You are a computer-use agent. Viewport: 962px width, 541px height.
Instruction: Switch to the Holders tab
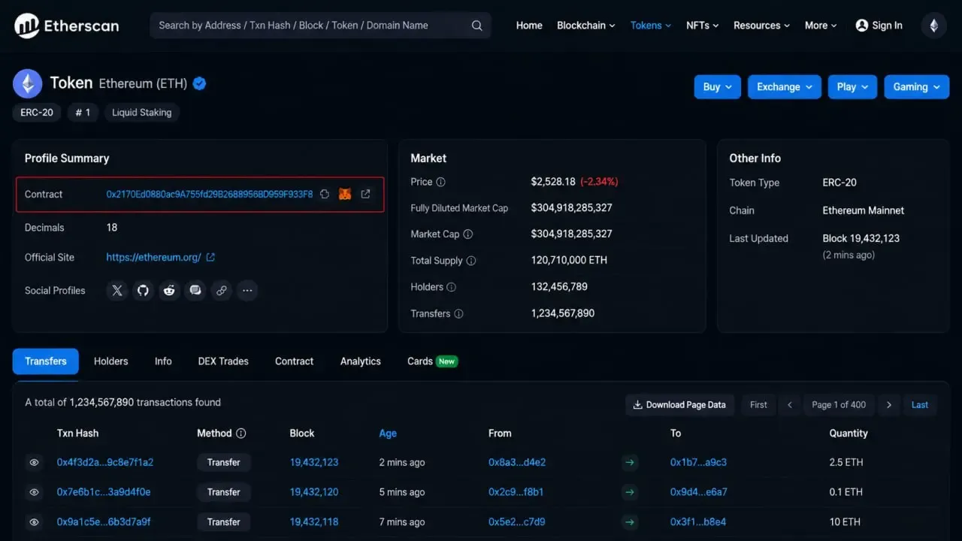pos(111,361)
